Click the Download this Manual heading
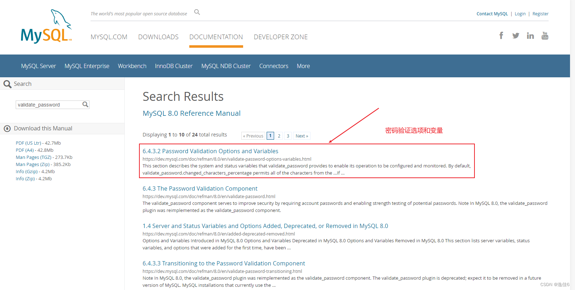The height and width of the screenshot is (290, 575). [43, 128]
